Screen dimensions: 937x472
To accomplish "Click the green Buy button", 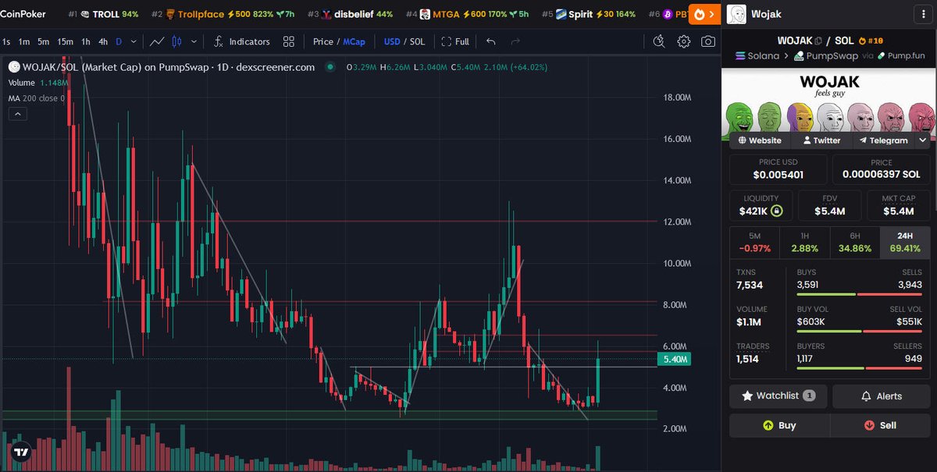I will click(779, 425).
